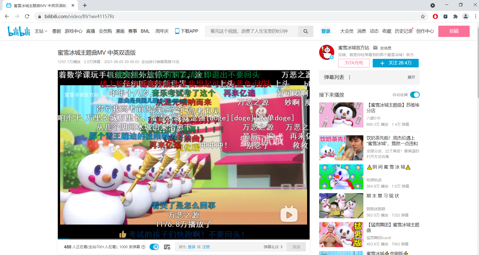Open 动态 feed
Viewport: 479px width, 255px height.
pyautogui.click(x=374, y=31)
